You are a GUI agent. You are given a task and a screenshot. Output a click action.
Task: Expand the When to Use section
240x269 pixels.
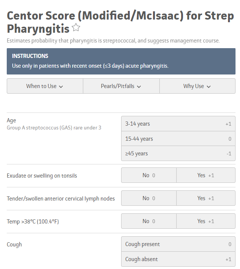[x=45, y=86]
